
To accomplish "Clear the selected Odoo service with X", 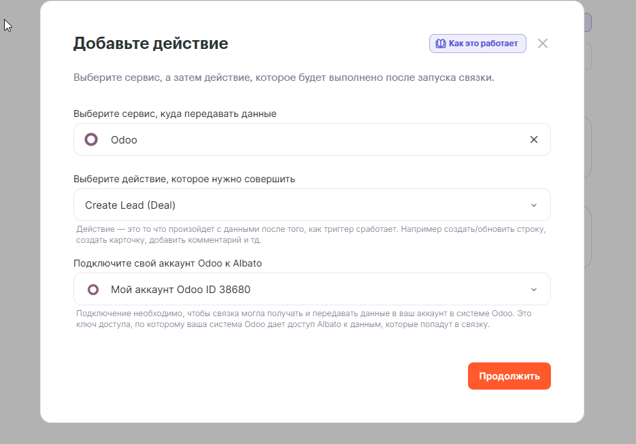I will point(533,139).
